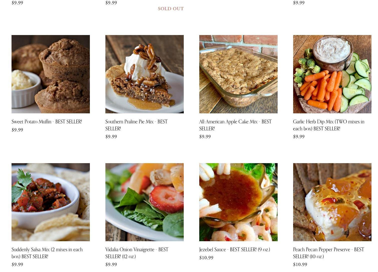378x272 pixels.
Task: Click the SOLD OUT label
Action: pyautogui.click(x=171, y=9)
